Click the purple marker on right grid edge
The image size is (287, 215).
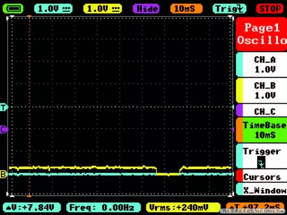coord(233,130)
